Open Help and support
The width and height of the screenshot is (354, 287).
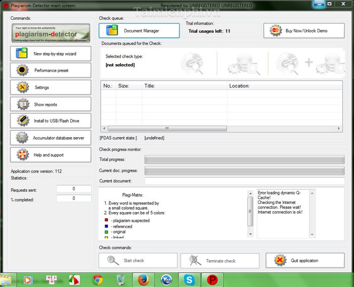51,155
